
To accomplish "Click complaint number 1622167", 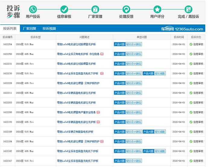I will click(8, 161).
